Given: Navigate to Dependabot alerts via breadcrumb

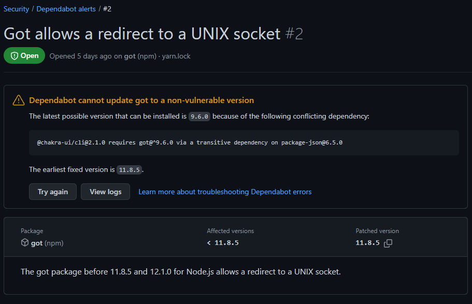Looking at the screenshot, I should coord(66,8).
